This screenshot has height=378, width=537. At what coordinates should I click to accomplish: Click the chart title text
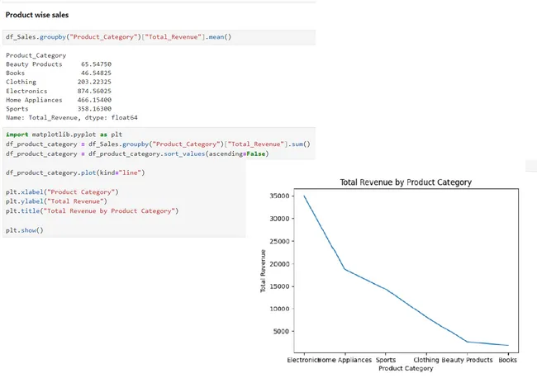406,182
